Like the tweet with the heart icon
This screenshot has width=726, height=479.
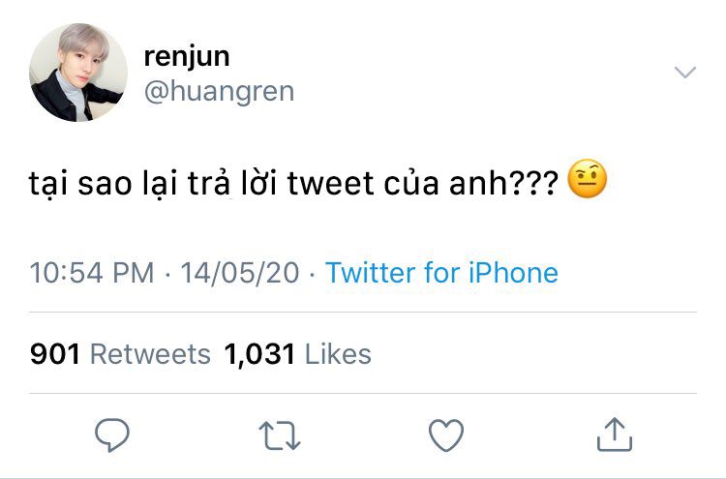446,435
